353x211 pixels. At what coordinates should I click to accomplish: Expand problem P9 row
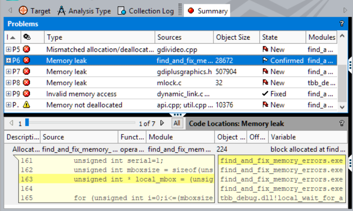coord(8,94)
